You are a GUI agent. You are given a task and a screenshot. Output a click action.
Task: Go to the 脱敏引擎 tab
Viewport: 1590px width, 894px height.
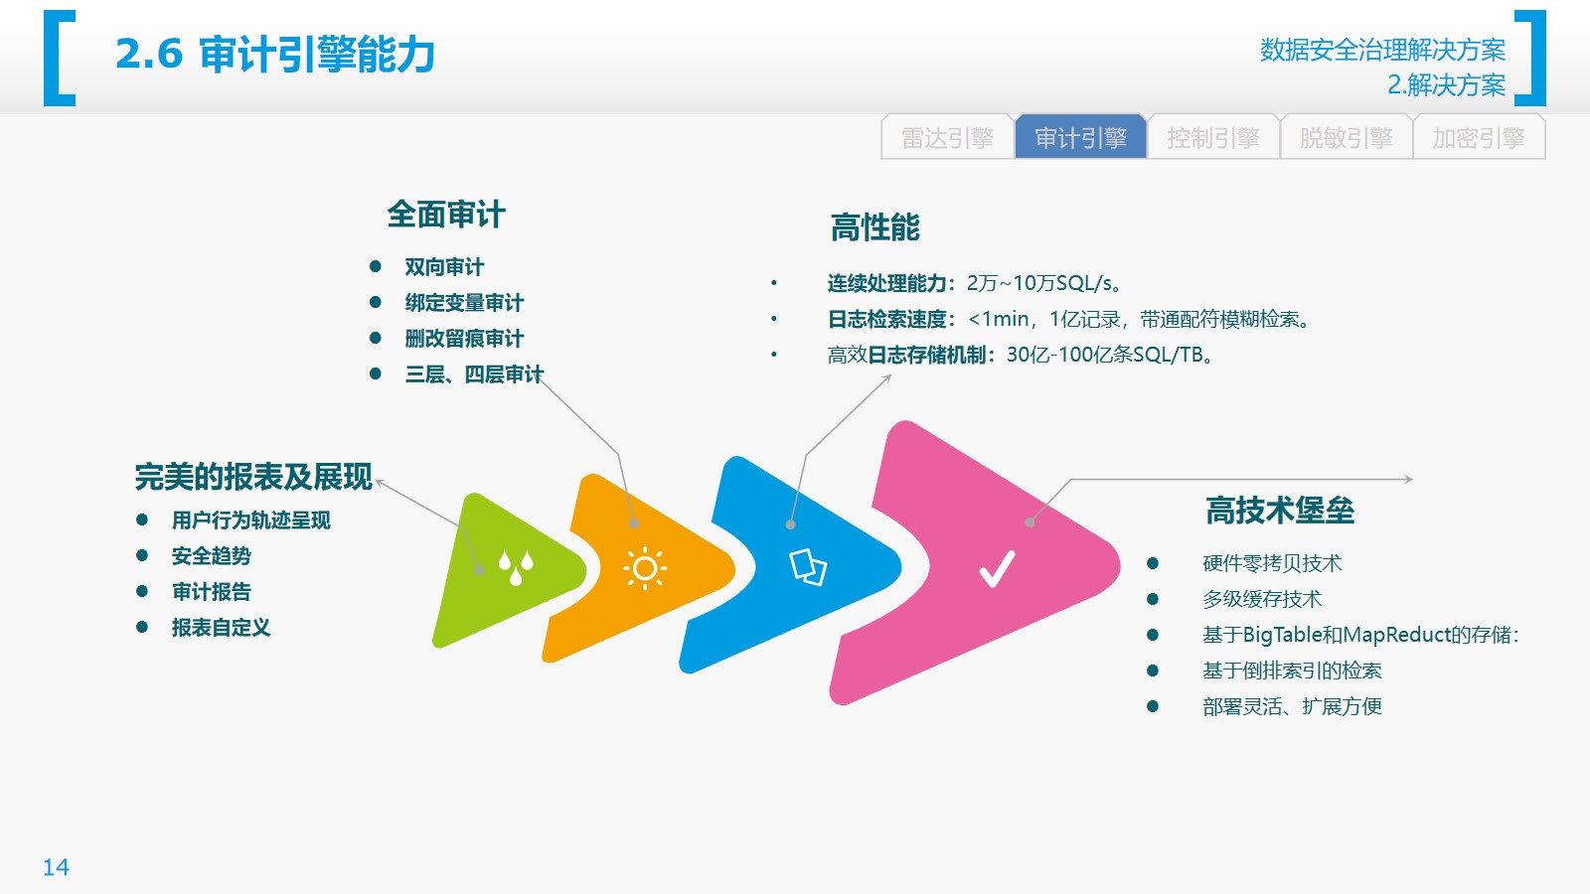click(1347, 138)
